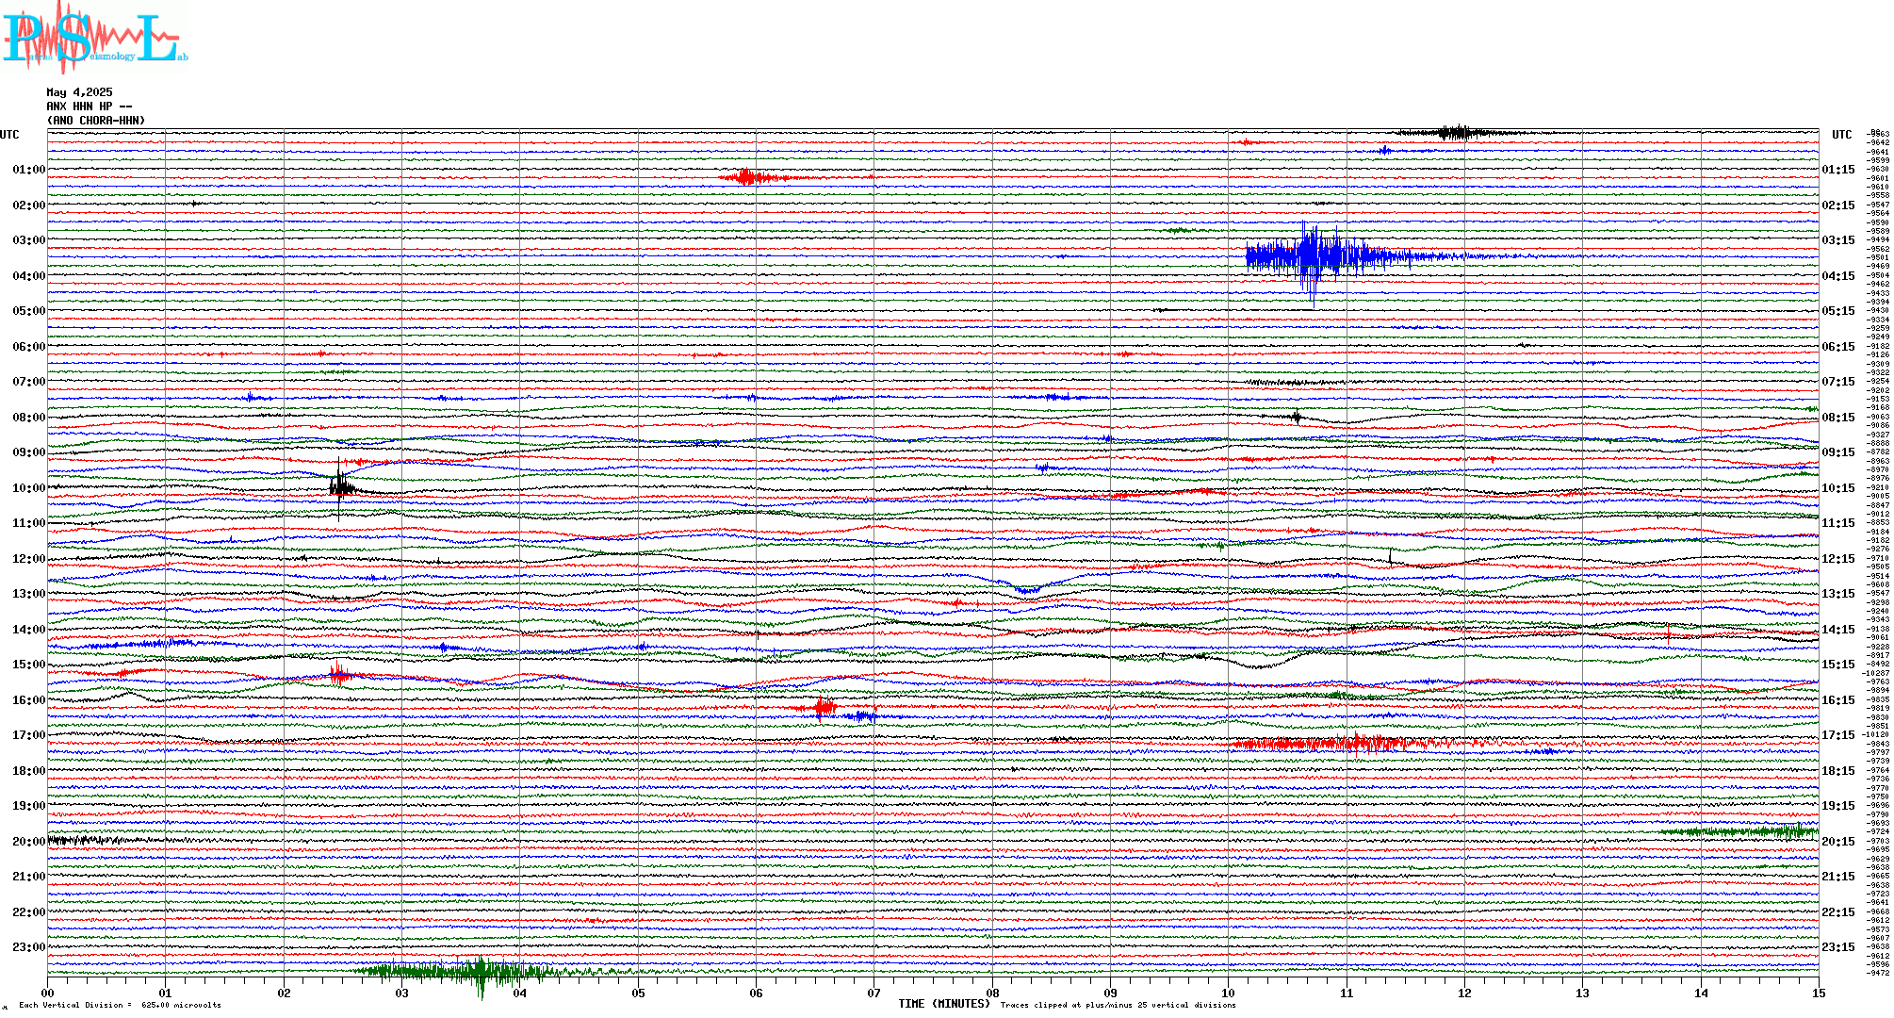Click the left hour label "04:00"
Screen dimensions: 1894x1018
pos(29,276)
